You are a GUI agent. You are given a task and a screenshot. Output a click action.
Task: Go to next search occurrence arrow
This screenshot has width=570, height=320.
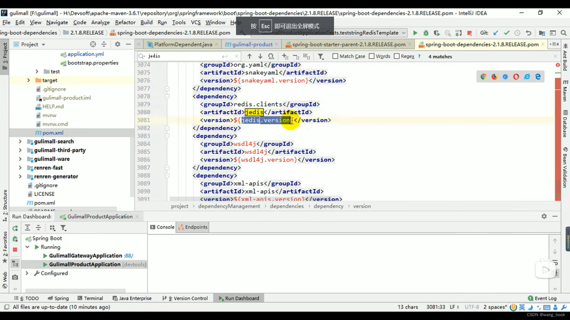(260, 56)
